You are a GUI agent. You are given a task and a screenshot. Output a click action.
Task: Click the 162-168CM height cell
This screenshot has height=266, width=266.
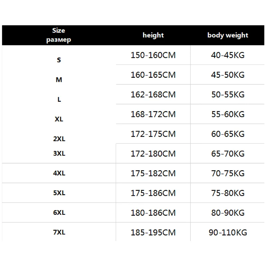coord(153,94)
